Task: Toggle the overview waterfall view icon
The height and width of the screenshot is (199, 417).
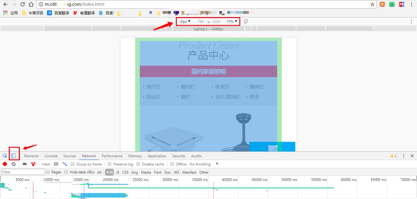Action: 65,164
